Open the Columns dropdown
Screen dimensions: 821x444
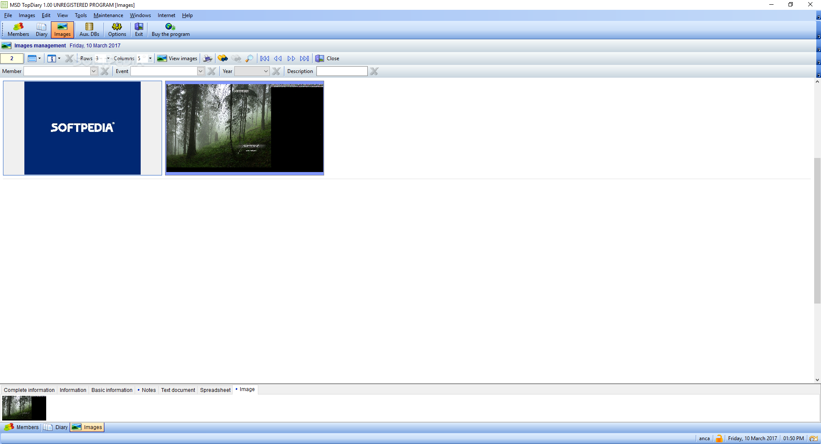[x=150, y=58]
